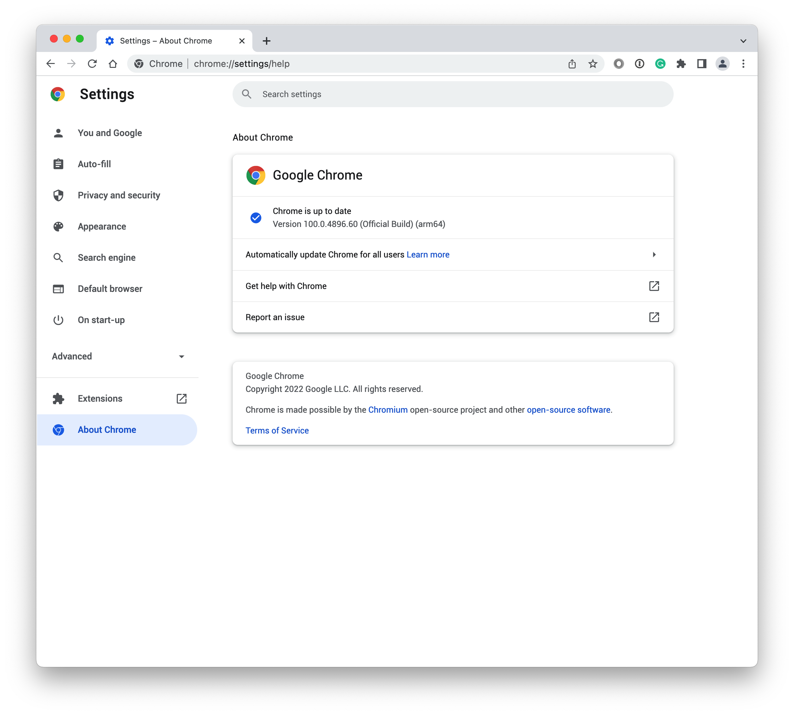794x715 pixels.
Task: Click the Get help with Chrome button
Action: [x=453, y=286]
